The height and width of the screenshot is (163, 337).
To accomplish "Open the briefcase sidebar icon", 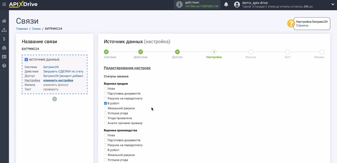I will pyautogui.click(x=4, y=48).
